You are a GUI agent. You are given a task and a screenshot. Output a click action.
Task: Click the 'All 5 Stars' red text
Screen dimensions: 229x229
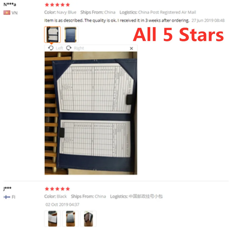178,35
